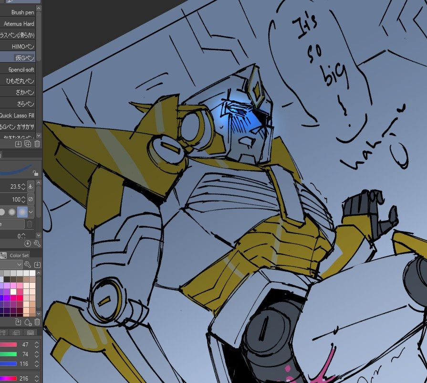This screenshot has width=427, height=383.
Task: Click the red channel slider showing 47
Action: [x=9, y=345]
